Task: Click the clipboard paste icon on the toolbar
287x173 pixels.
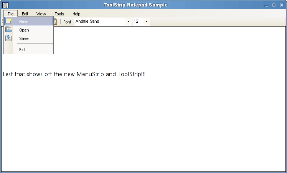Action: (x=55, y=22)
